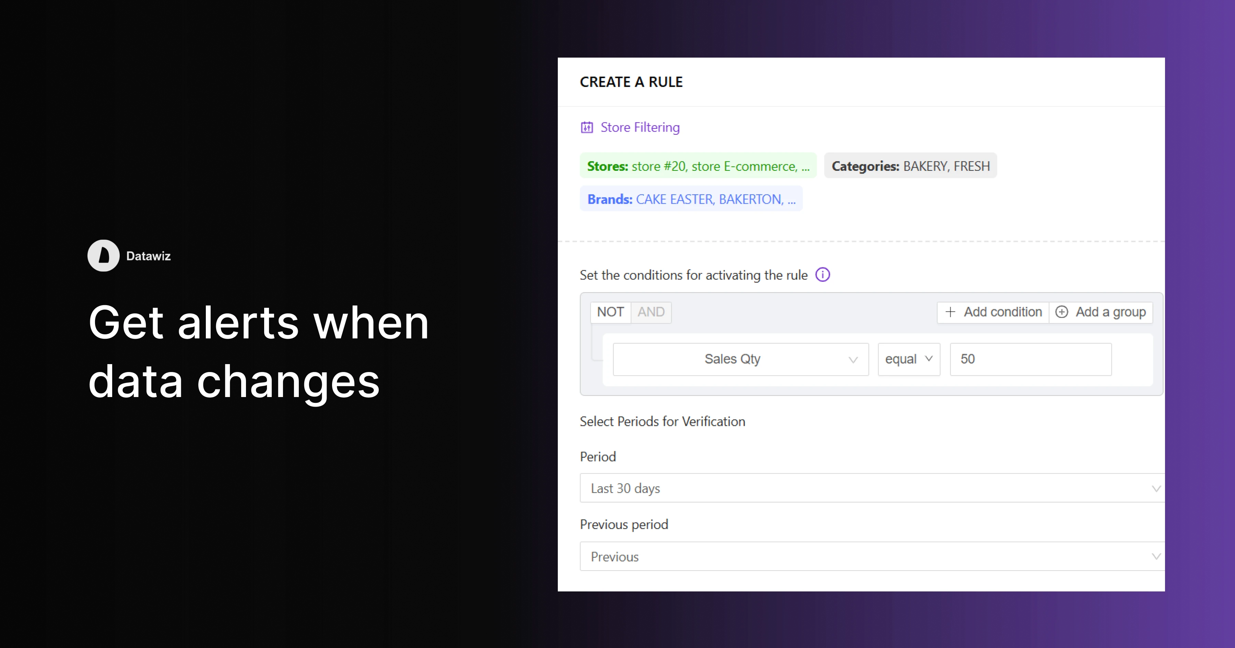Screen dimensions: 1235x648
Task: Open the rule conditions info tooltip
Action: [823, 275]
